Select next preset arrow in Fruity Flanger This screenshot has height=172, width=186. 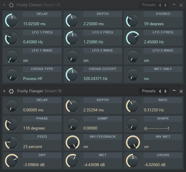(x=166, y=91)
